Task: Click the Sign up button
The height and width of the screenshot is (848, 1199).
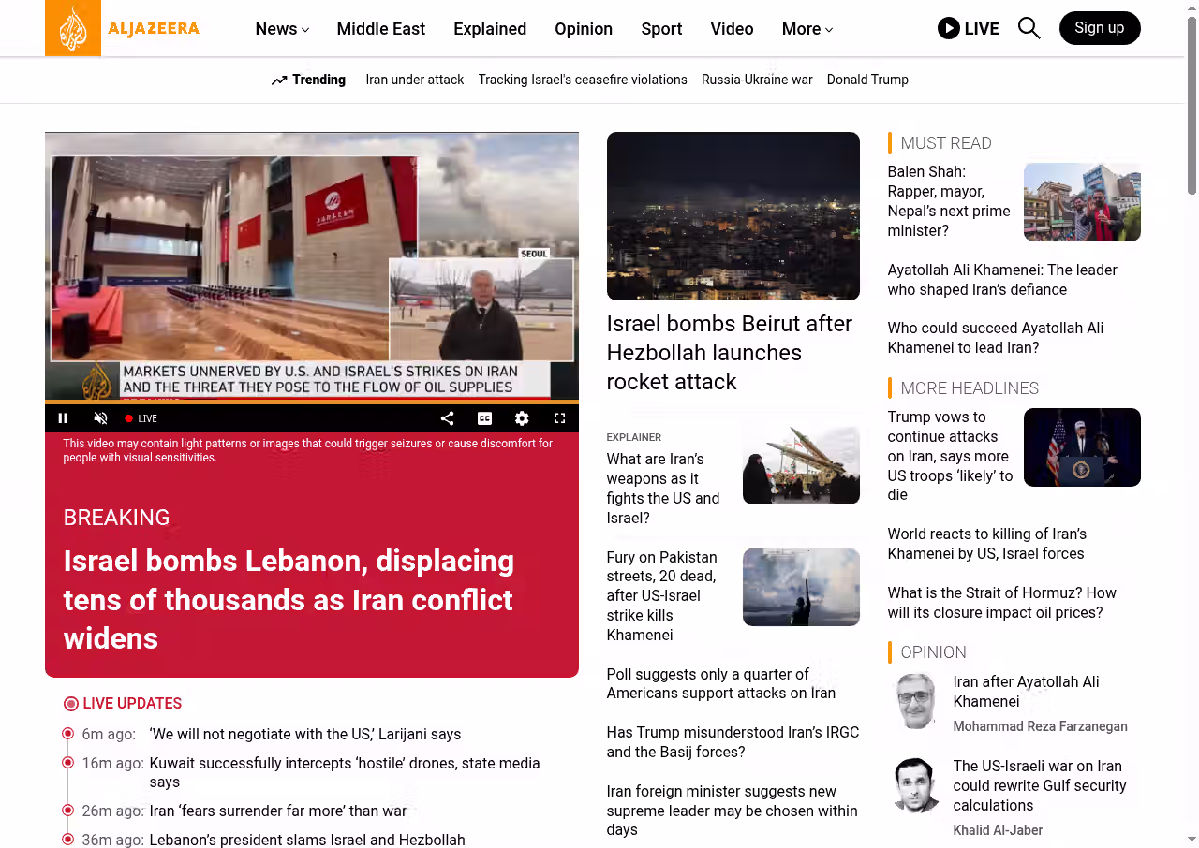Action: click(1099, 28)
